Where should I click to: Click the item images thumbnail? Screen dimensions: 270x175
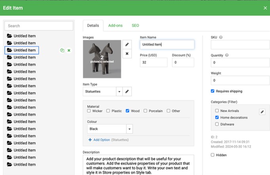tap(102, 59)
